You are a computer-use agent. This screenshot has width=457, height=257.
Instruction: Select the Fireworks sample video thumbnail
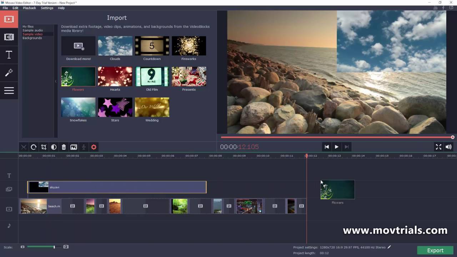pyautogui.click(x=189, y=46)
